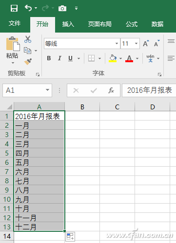This screenshot has height=243, width=176.
Task: Toggle underline formatting
Action: click(x=70, y=58)
